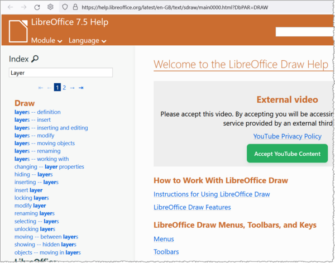Screen dimensions: 335x263
Task: Click the 'External video' heading
Action: [x=287, y=99]
